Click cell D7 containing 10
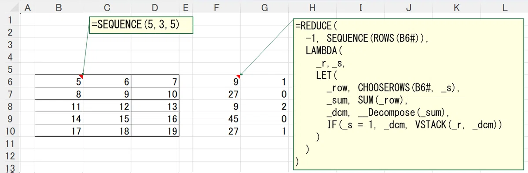Viewport: 528px width, 173px height. (154, 93)
